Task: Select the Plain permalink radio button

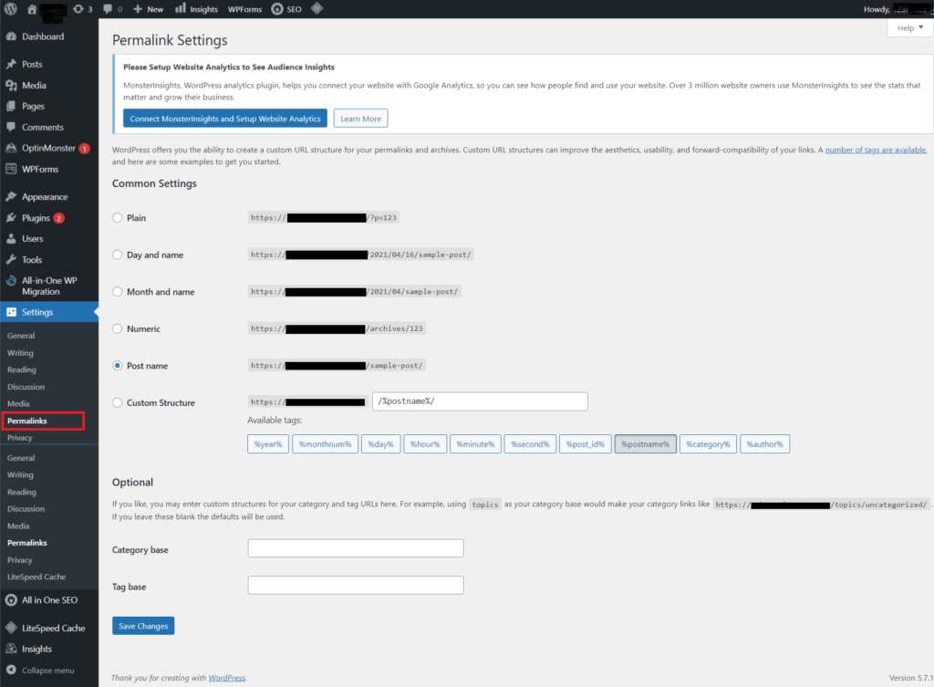Action: 118,218
